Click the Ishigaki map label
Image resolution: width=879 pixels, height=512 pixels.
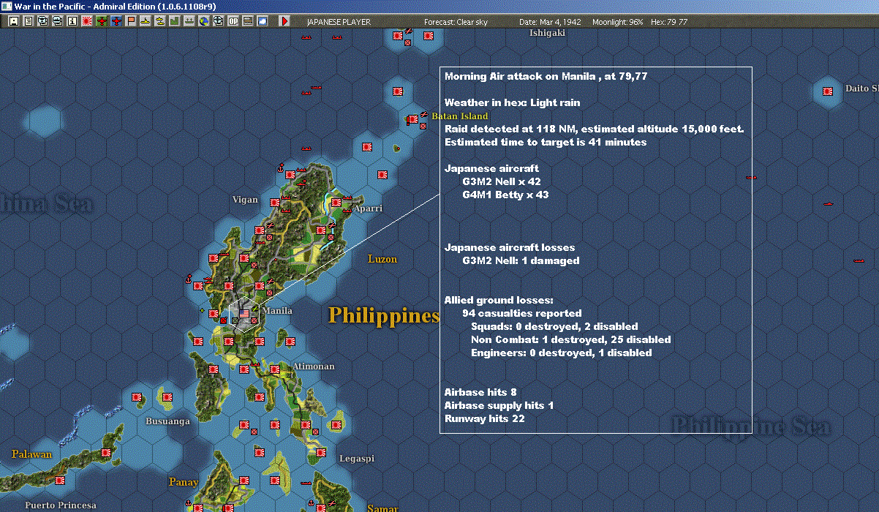[548, 33]
